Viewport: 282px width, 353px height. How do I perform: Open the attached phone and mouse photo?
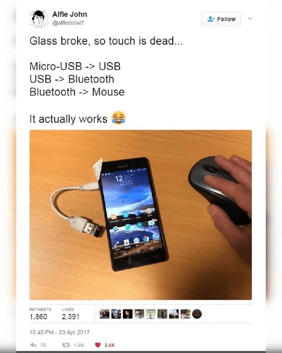point(141,215)
